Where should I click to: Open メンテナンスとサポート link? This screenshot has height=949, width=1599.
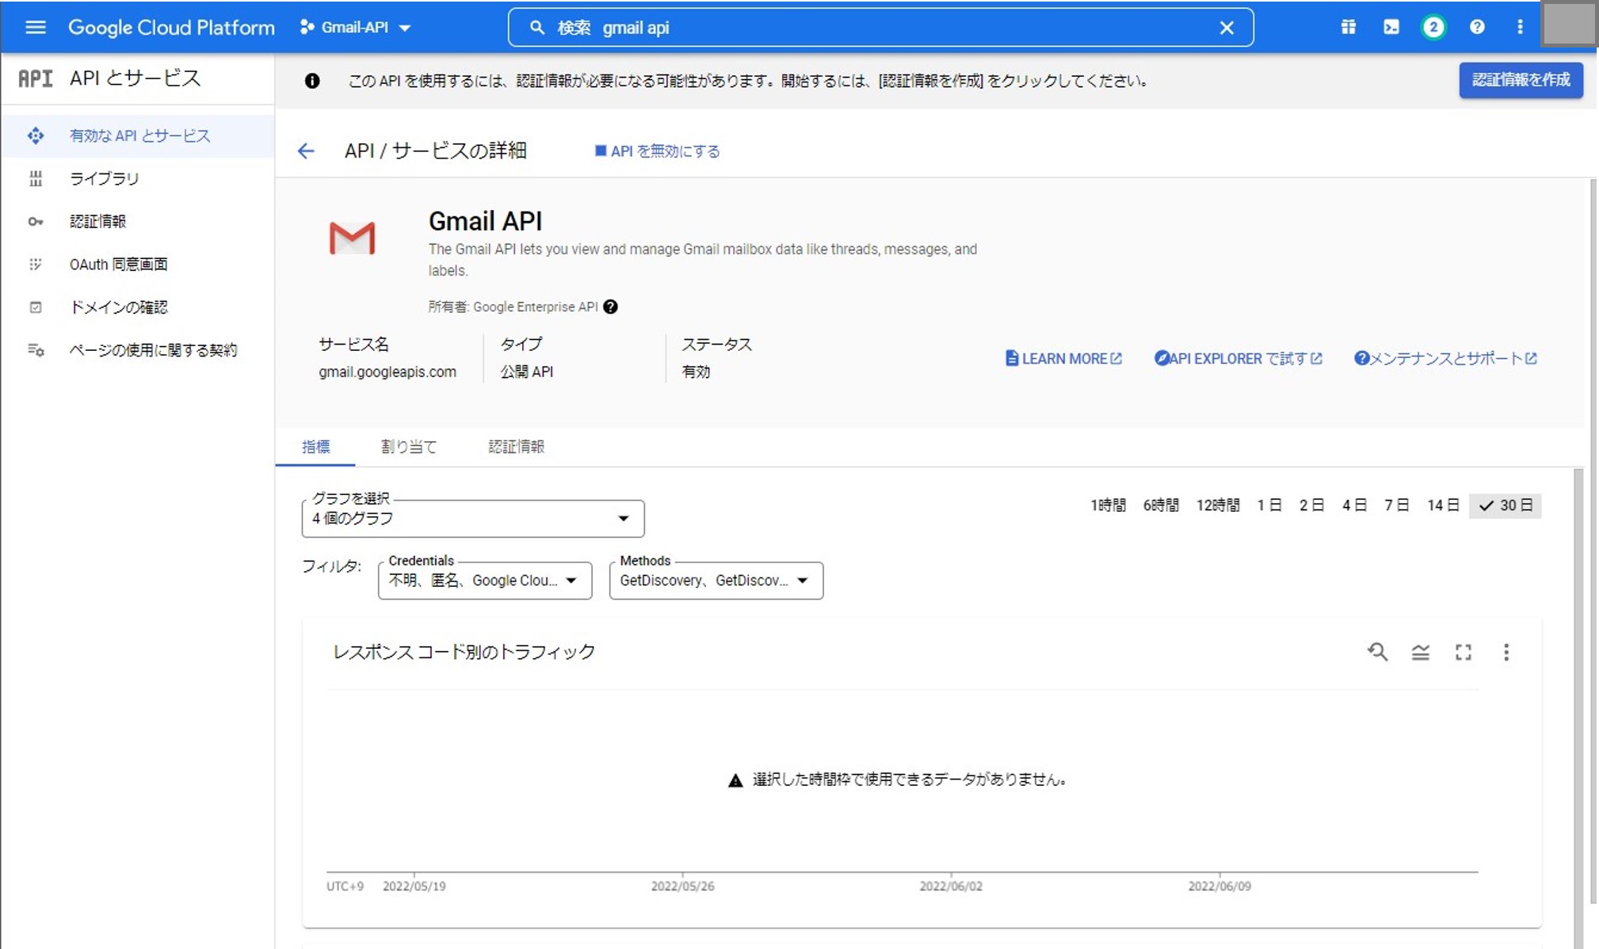tap(1445, 359)
